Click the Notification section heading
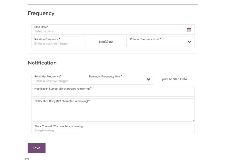 (x=42, y=63)
